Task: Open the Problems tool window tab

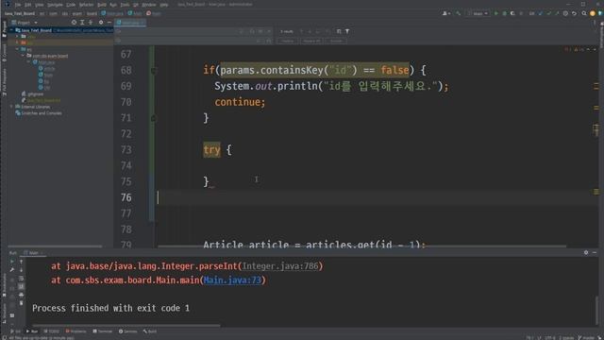Action: (x=75, y=331)
